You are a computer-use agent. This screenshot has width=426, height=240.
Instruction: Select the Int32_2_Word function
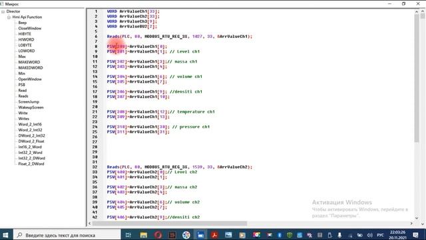click(x=30, y=153)
